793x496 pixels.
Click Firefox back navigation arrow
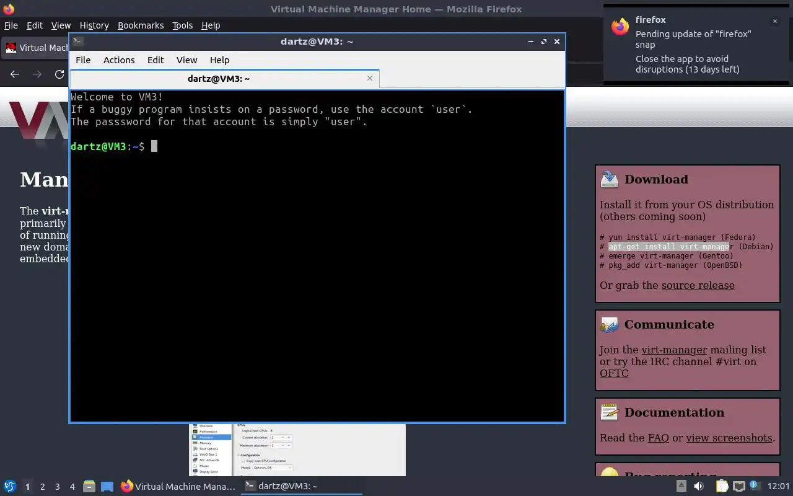[15, 74]
